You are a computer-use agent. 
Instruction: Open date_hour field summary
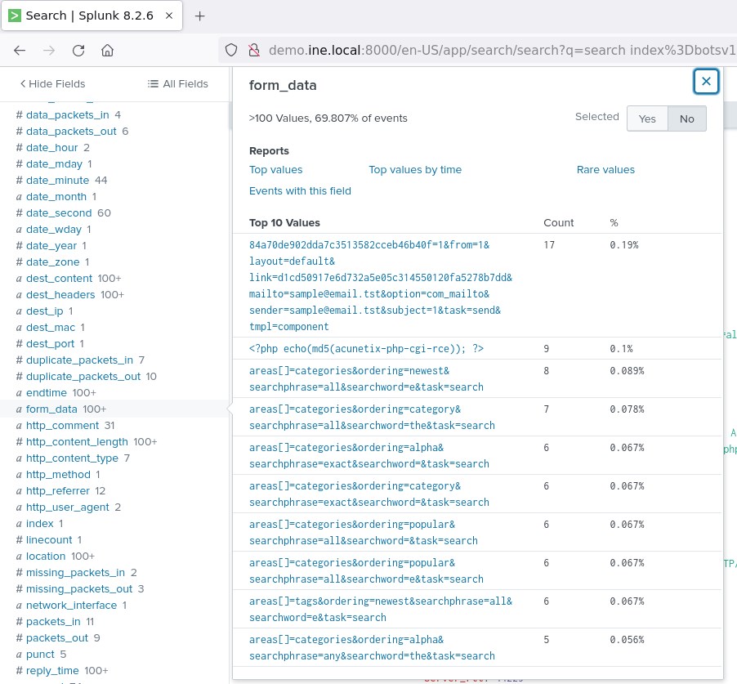click(x=51, y=148)
